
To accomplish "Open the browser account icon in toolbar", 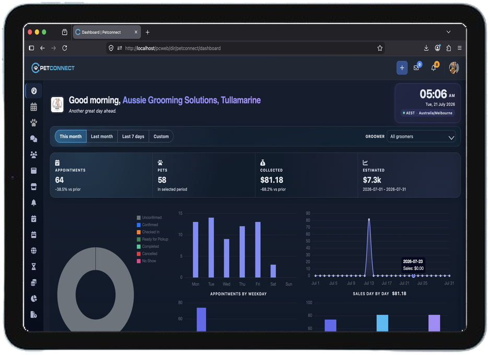I will point(438,48).
